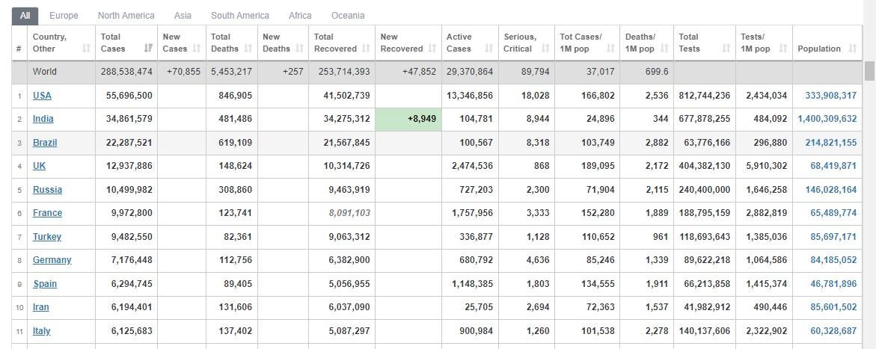Select World active cases 29,370,864

tap(470, 72)
